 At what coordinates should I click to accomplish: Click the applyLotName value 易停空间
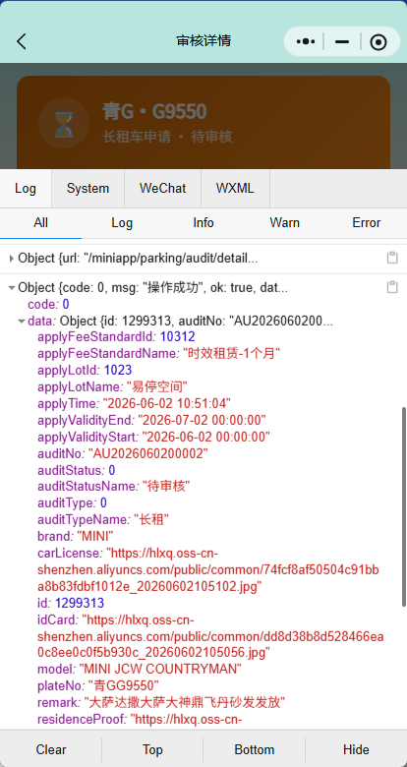click(157, 386)
